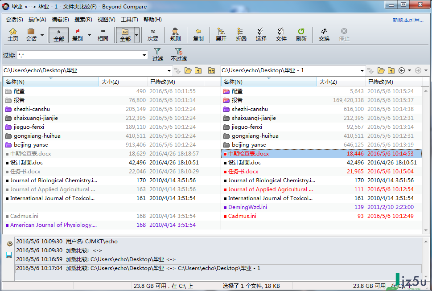Expand the 会话 toolbar dropdown arrow
Viewport: 432px width, 291px height.
point(42,35)
